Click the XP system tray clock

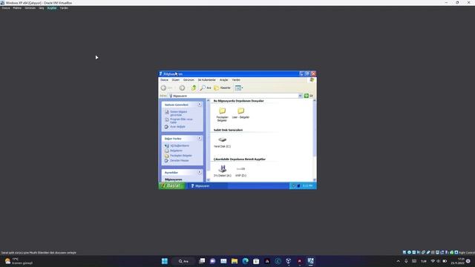click(x=307, y=186)
